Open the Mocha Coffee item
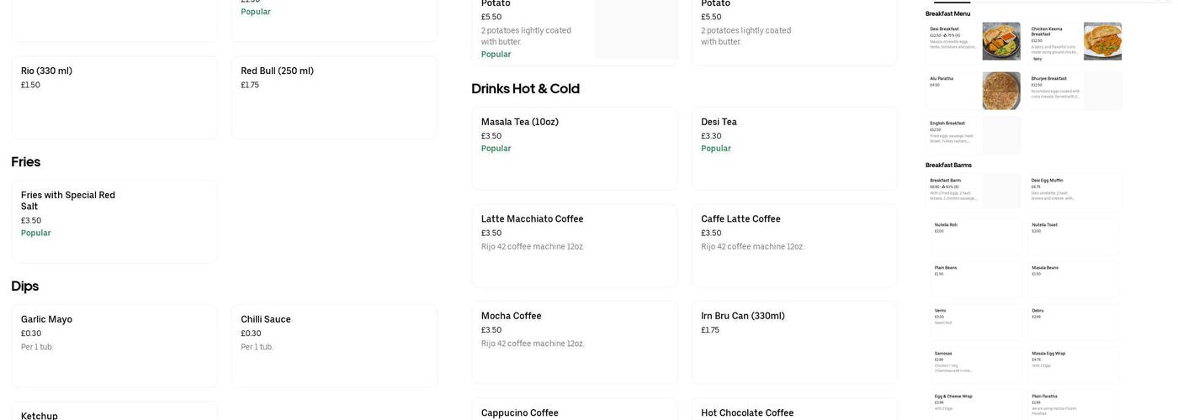Image resolution: width=1178 pixels, height=420 pixels. click(575, 342)
